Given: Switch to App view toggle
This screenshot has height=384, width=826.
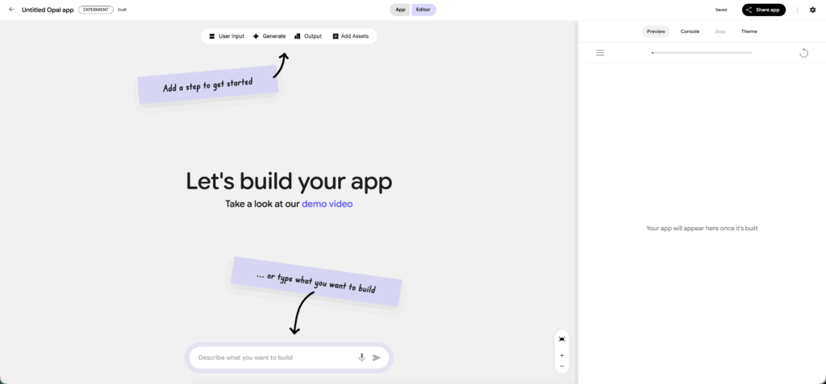Looking at the screenshot, I should coord(400,10).
